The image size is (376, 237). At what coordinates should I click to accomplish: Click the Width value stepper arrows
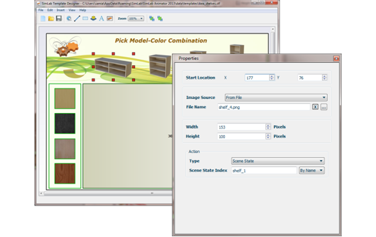[268, 127]
